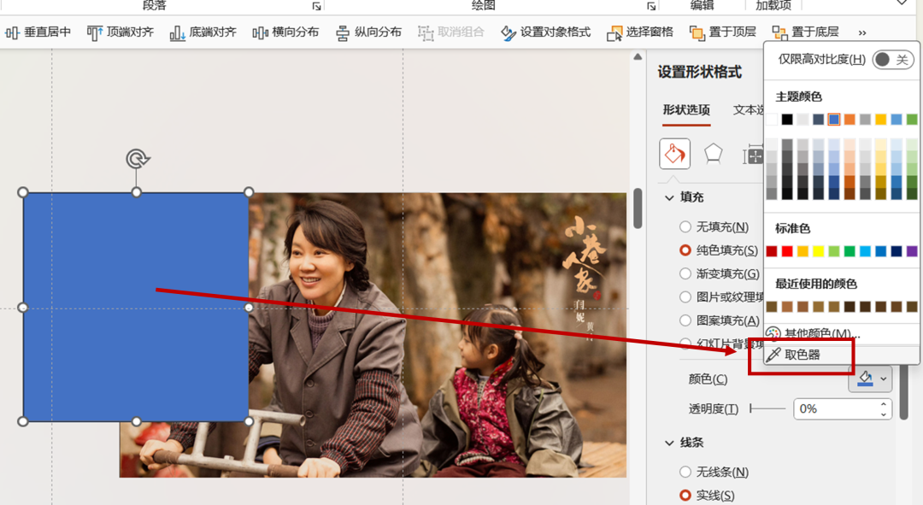Image resolution: width=923 pixels, height=505 pixels.
Task: Collapse the 线条 section
Action: 669,443
